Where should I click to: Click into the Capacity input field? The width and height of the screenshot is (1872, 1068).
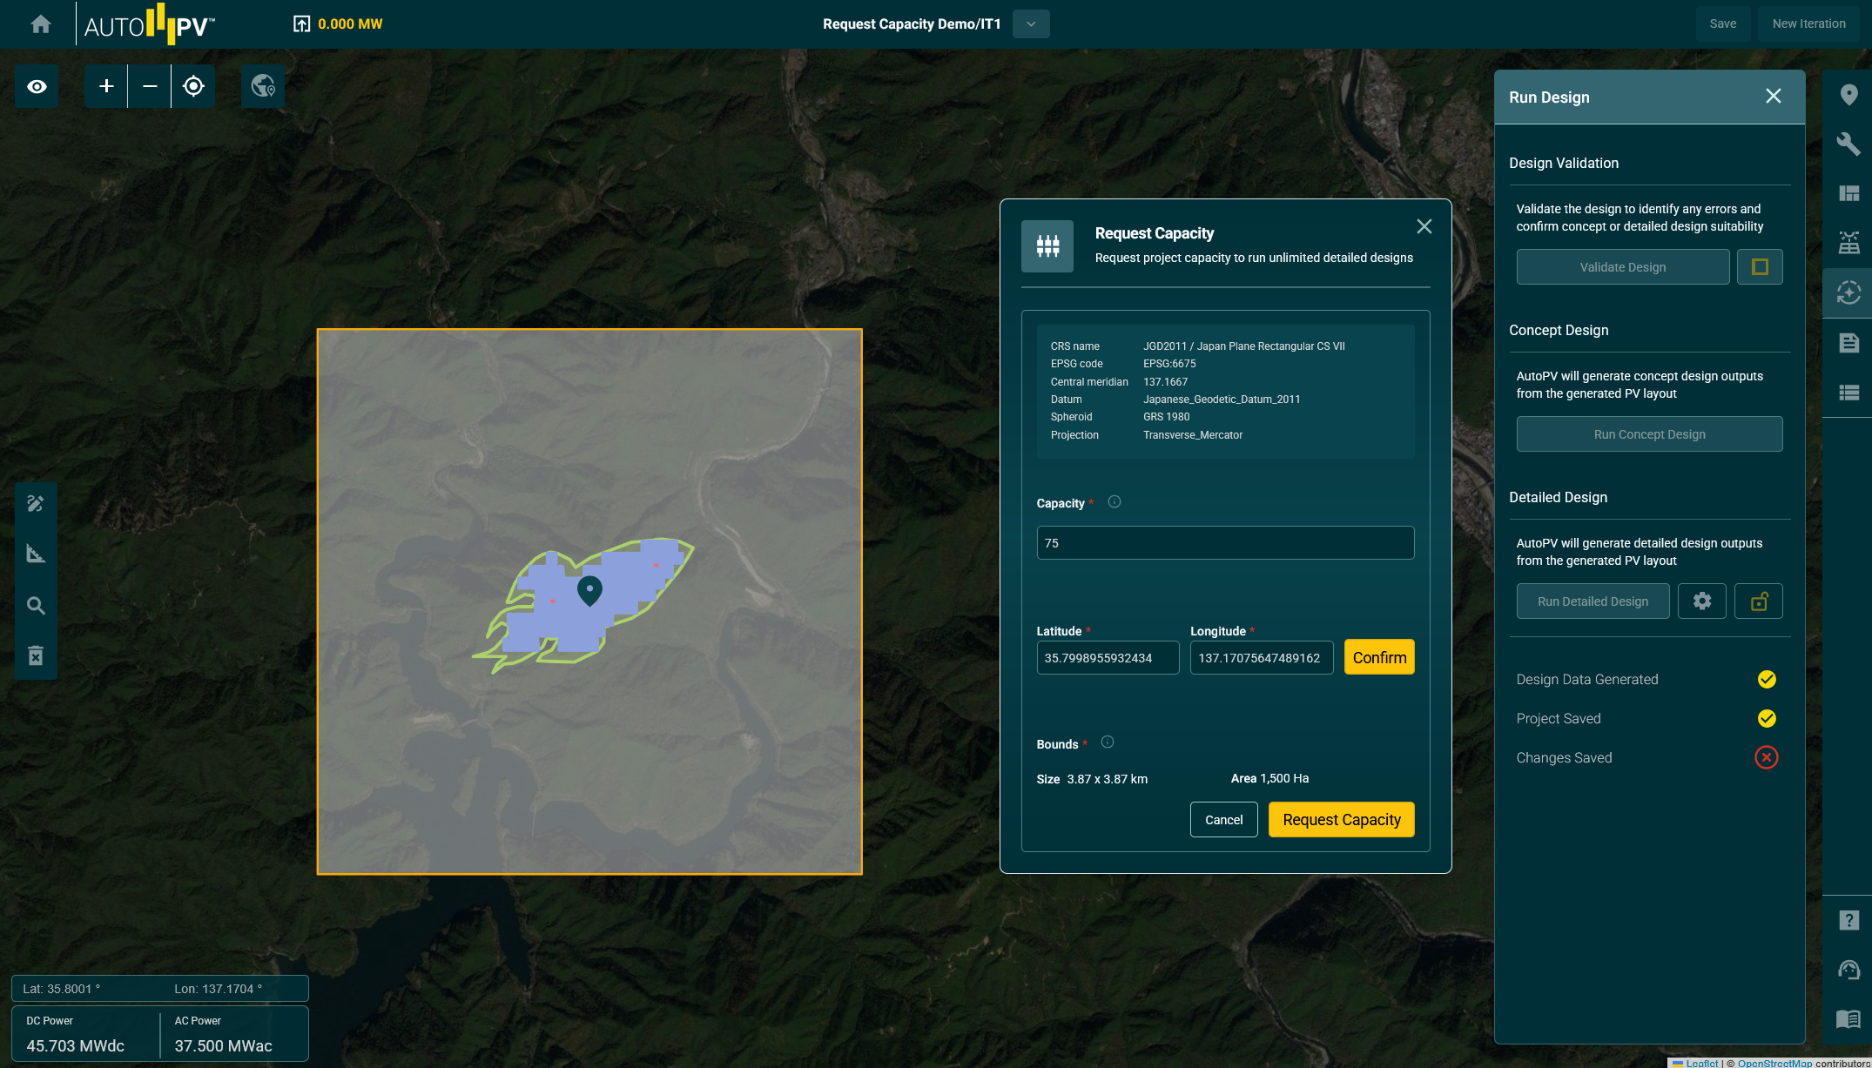pyautogui.click(x=1224, y=543)
